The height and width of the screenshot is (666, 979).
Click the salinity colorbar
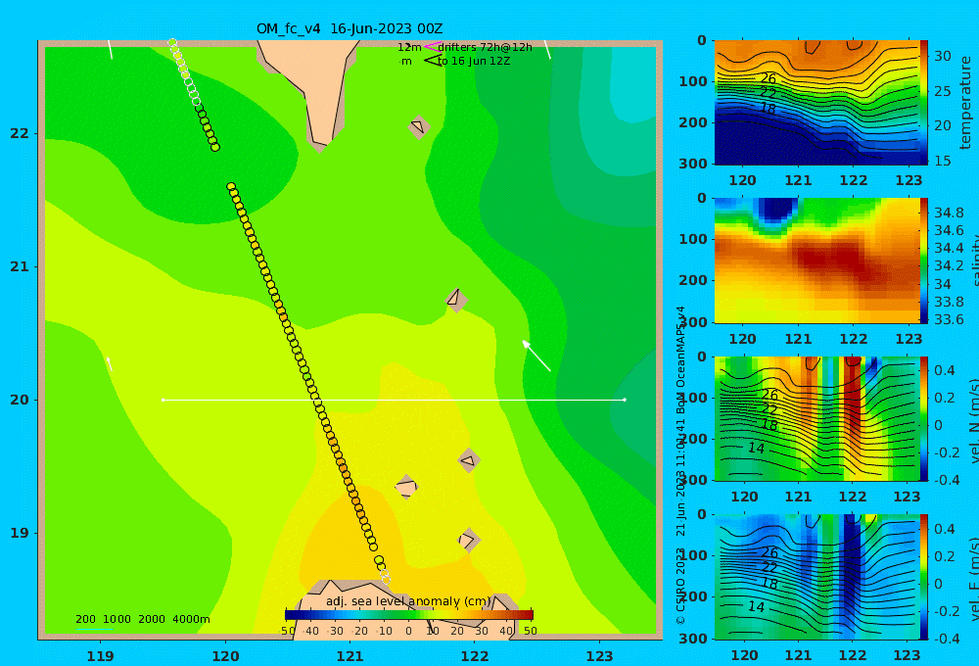click(x=923, y=261)
